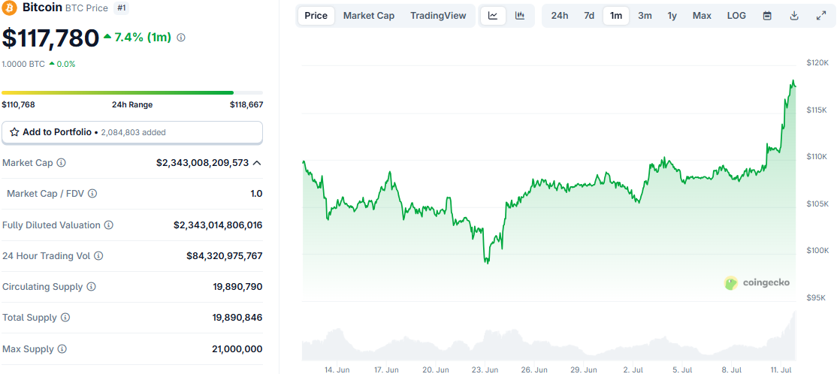Set chart range to 24h
This screenshot has width=837, height=374.
point(560,16)
